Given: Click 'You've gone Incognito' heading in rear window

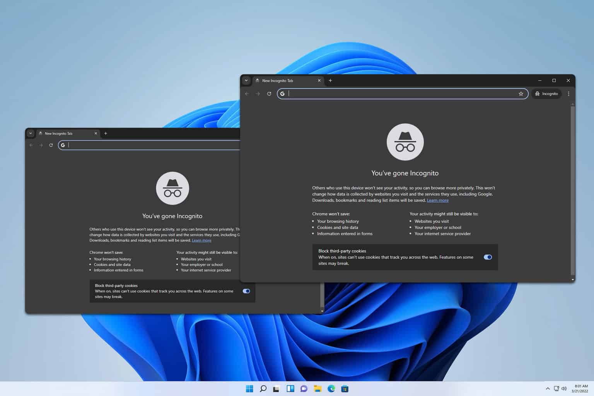Looking at the screenshot, I should (172, 216).
